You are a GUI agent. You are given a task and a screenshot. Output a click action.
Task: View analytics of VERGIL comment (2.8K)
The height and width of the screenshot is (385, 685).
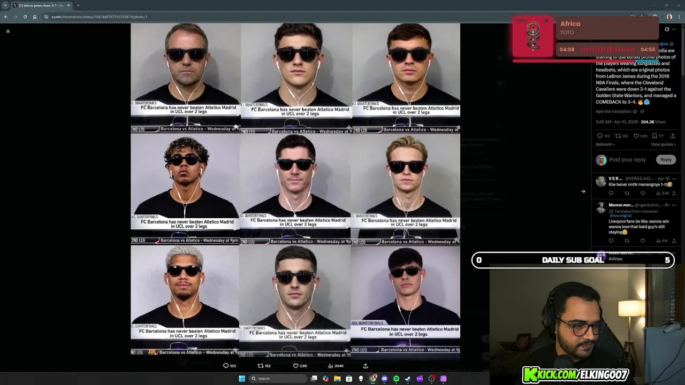pyautogui.click(x=663, y=193)
